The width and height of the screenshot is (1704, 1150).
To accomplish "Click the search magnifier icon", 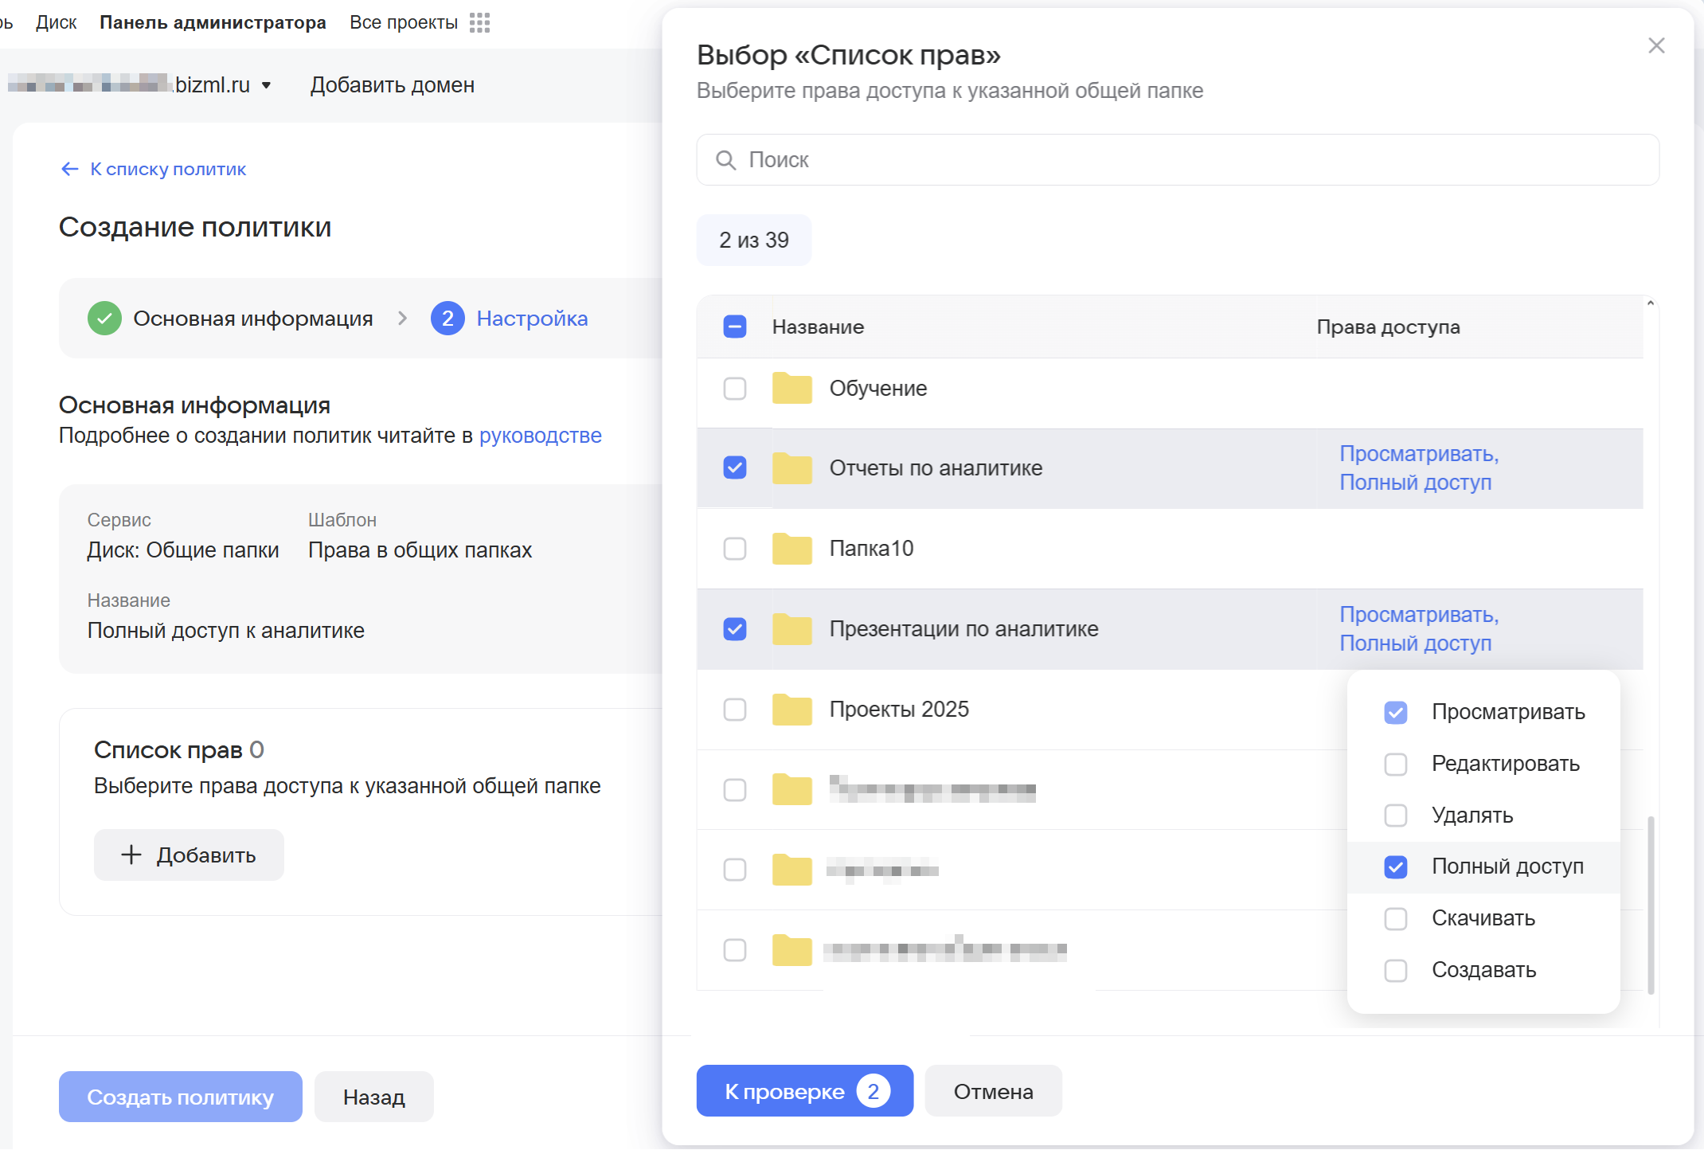I will [725, 160].
